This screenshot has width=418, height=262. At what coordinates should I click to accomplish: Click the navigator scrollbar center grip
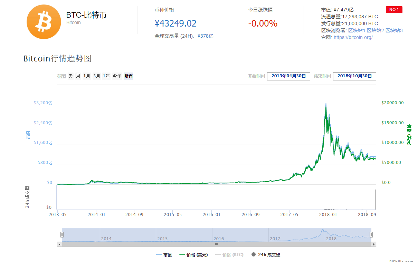click(x=217, y=244)
